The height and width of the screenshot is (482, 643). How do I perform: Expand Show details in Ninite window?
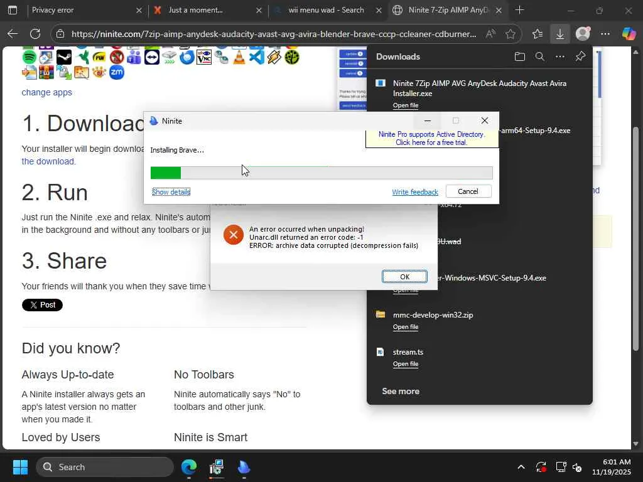(x=171, y=192)
